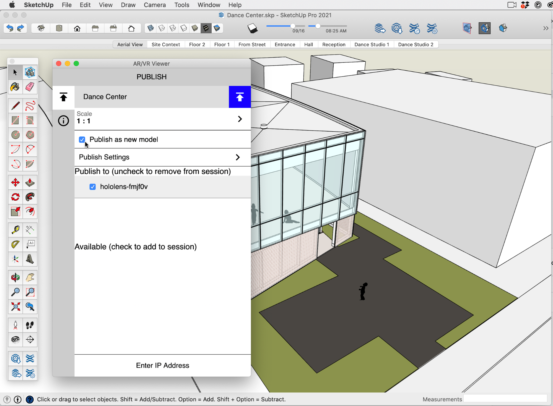Open the Camera menu
Screen dimensions: 553x406
click(x=155, y=5)
